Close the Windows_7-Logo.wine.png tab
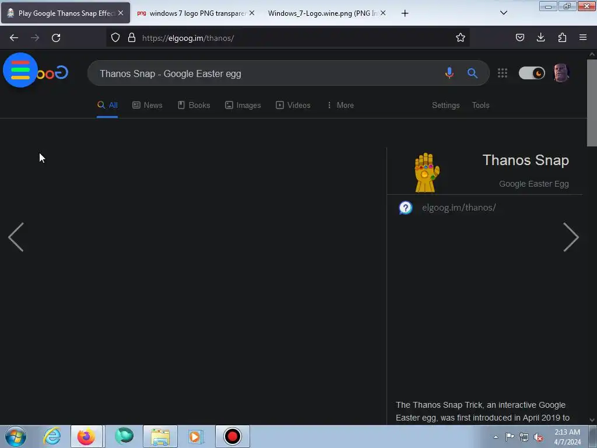Viewport: 597px width, 448px height. (383, 13)
